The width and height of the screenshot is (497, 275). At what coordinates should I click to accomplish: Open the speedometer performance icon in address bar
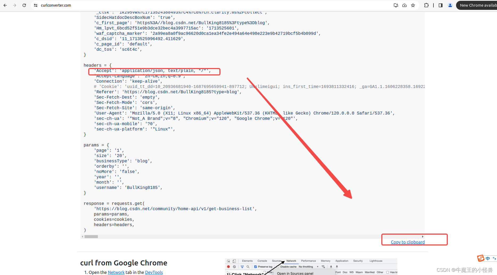click(404, 5)
